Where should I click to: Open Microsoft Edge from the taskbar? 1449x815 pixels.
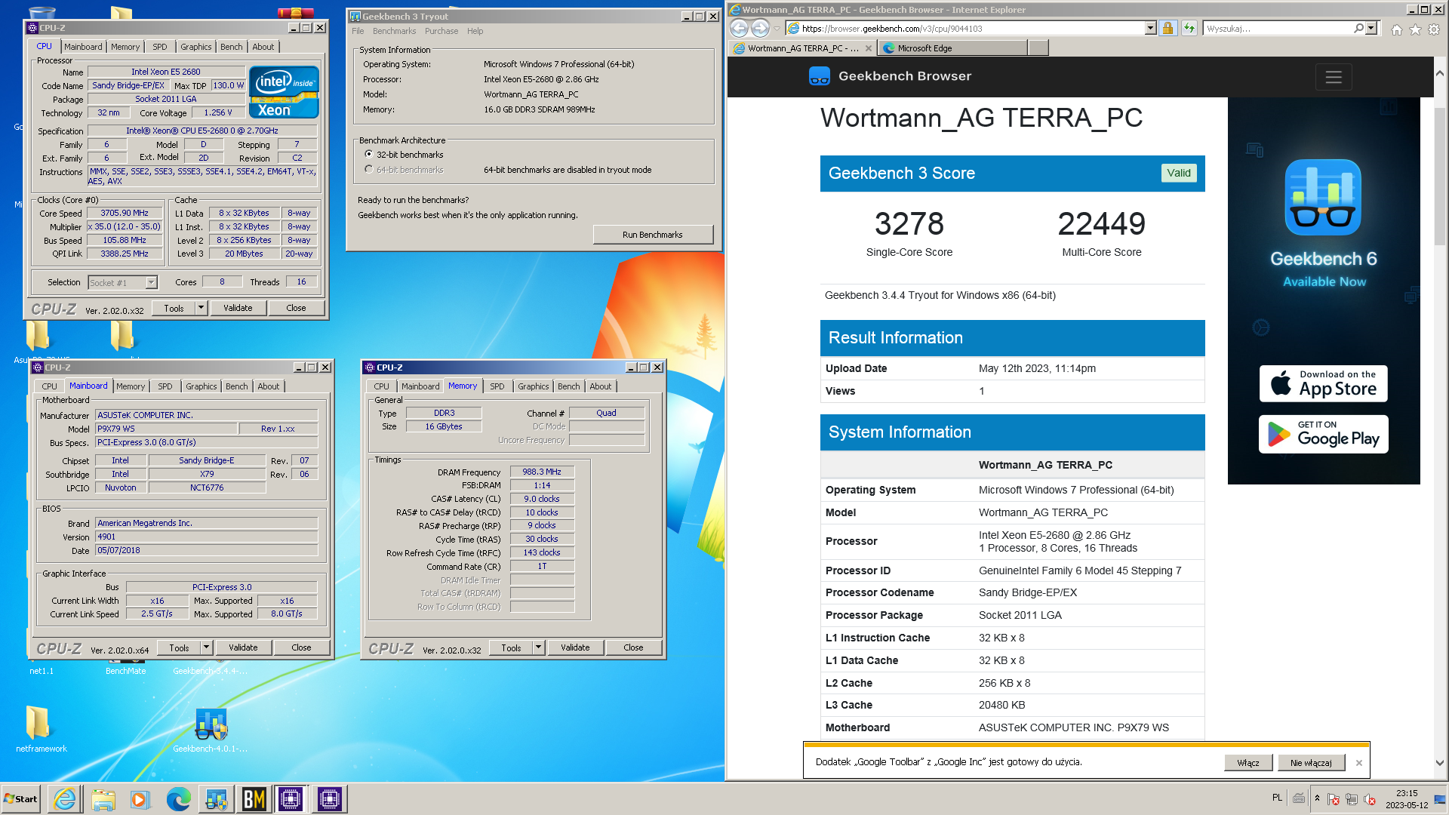pyautogui.click(x=178, y=799)
